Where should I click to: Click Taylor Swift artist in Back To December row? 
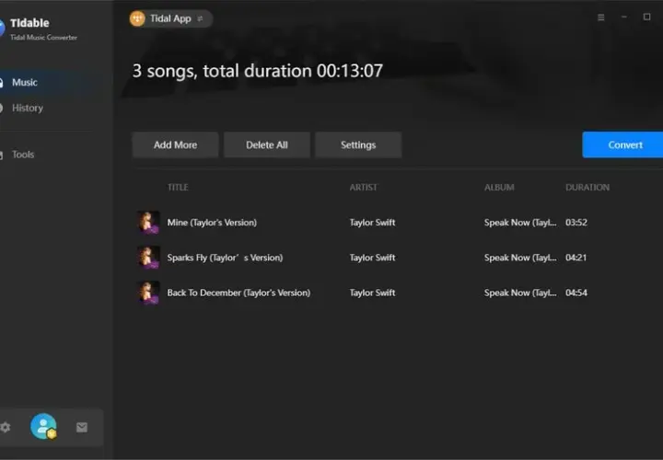pyautogui.click(x=372, y=293)
